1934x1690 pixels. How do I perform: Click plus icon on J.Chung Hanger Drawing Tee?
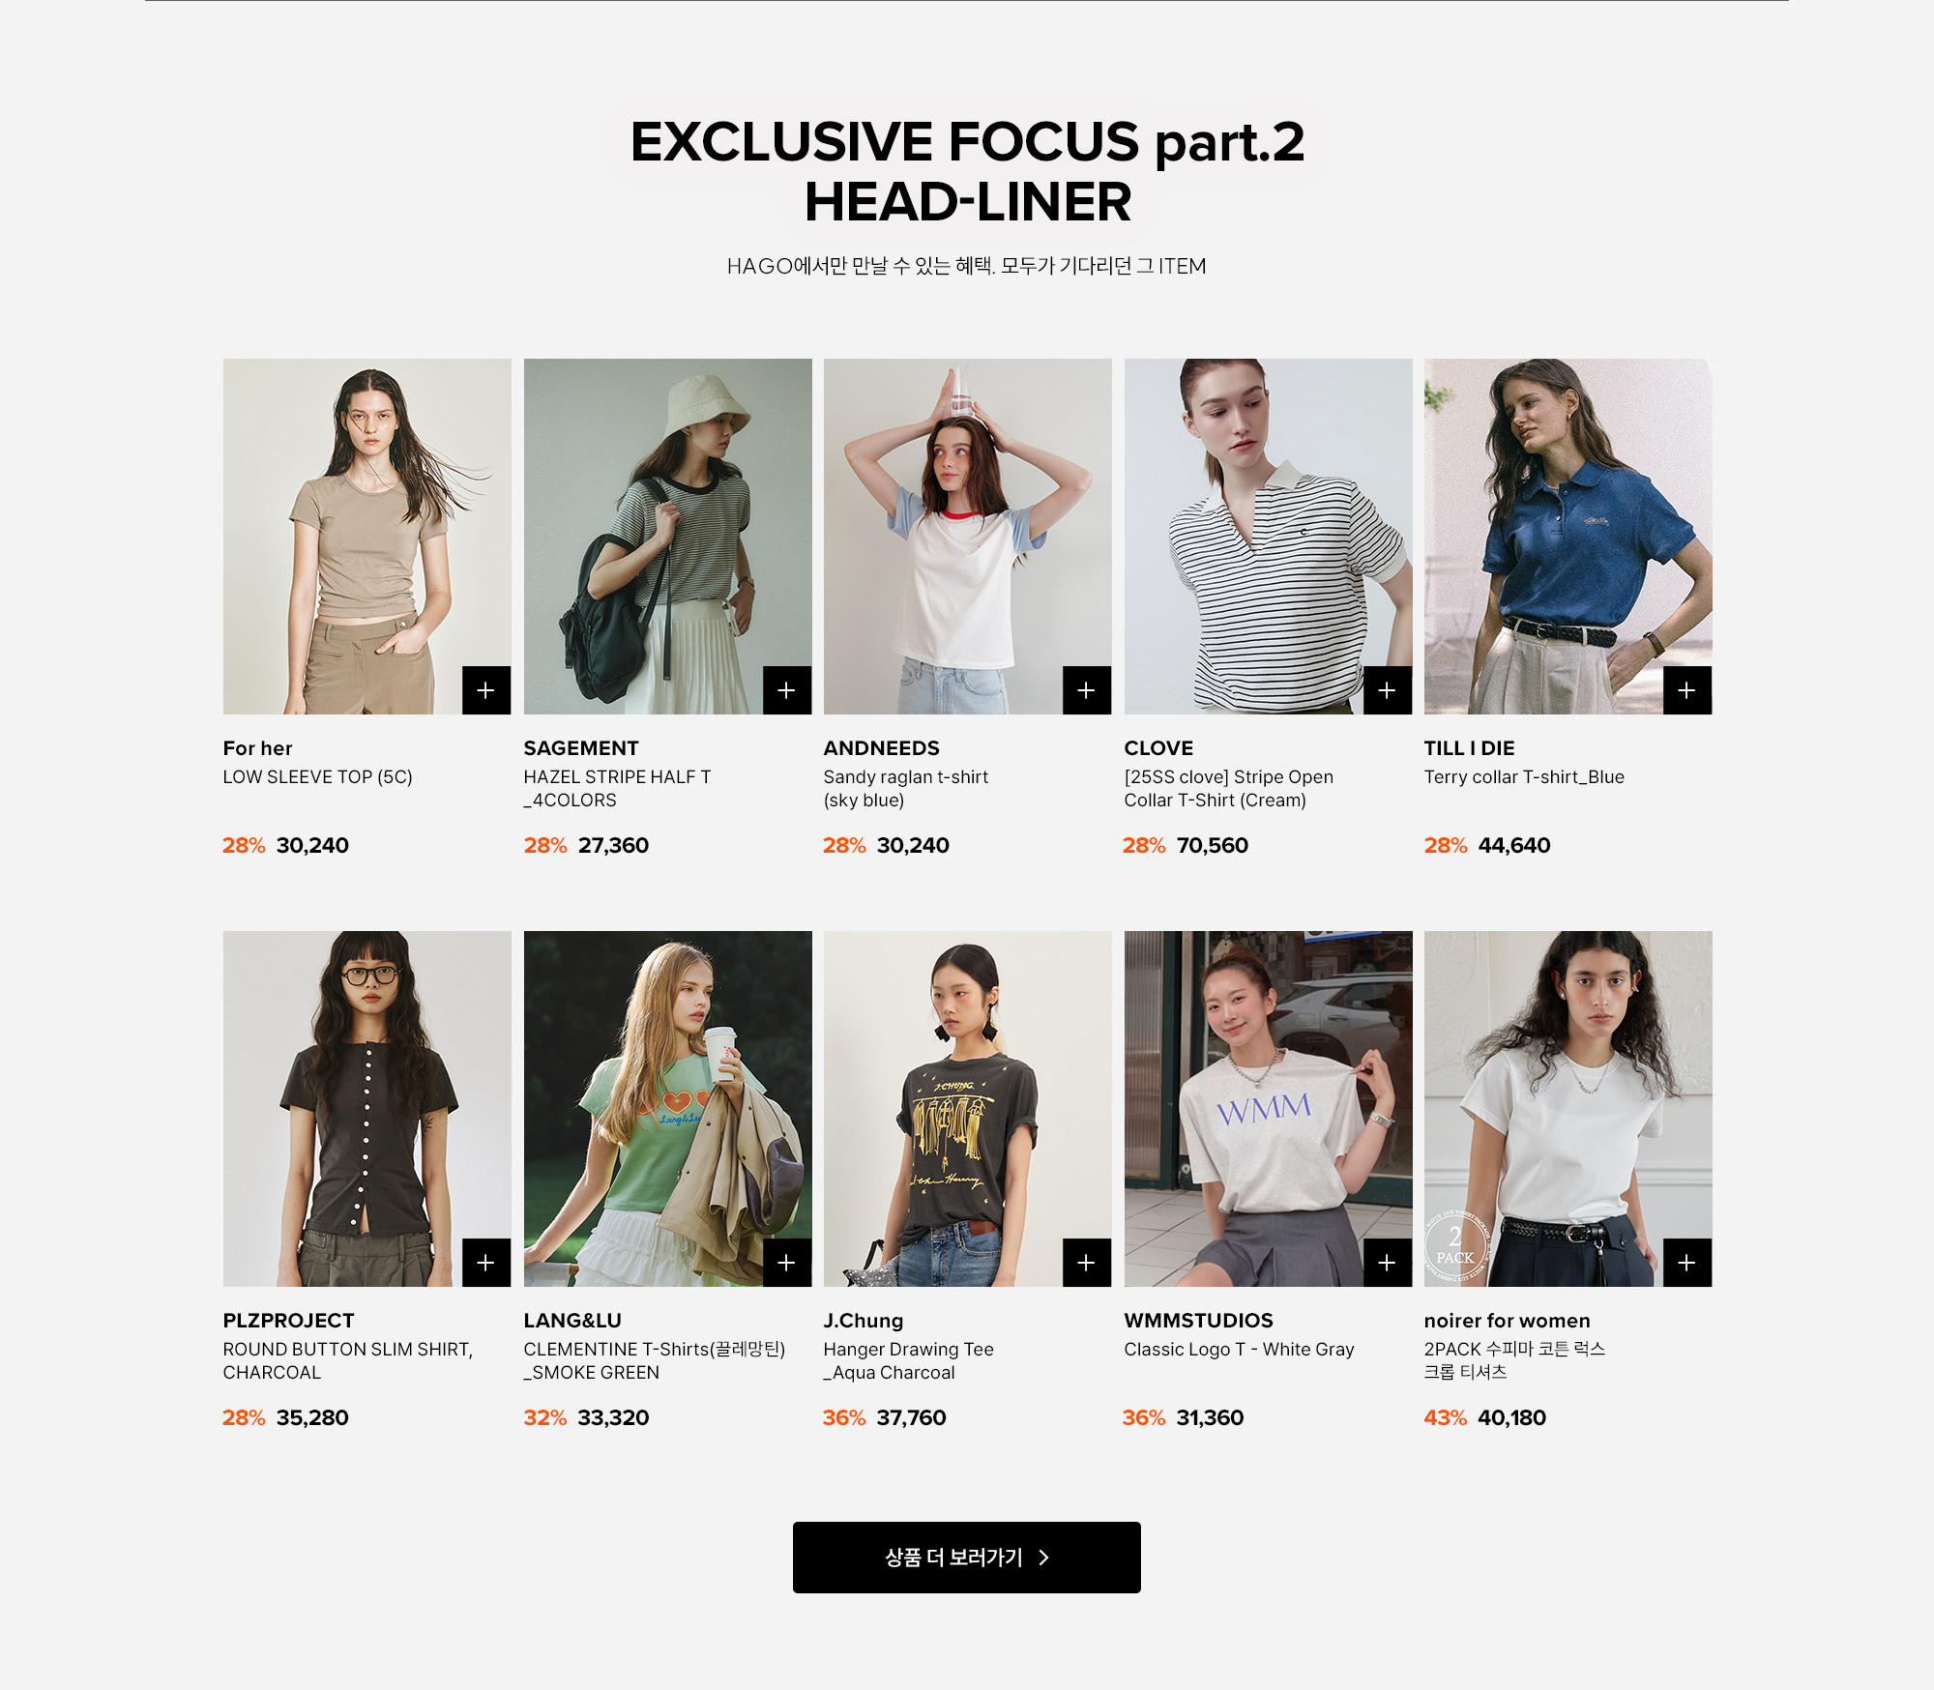coord(1087,1263)
